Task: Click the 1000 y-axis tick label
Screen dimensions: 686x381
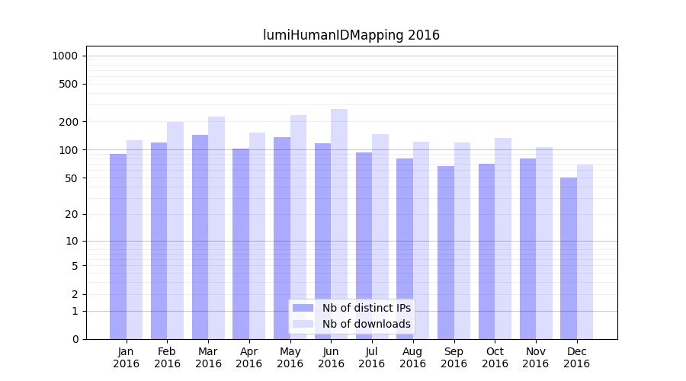Action: point(65,56)
